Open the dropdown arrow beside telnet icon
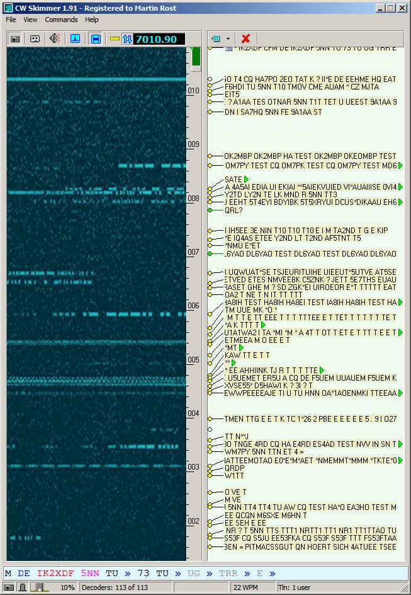Viewport: 411px width, 595px height. 228,39
